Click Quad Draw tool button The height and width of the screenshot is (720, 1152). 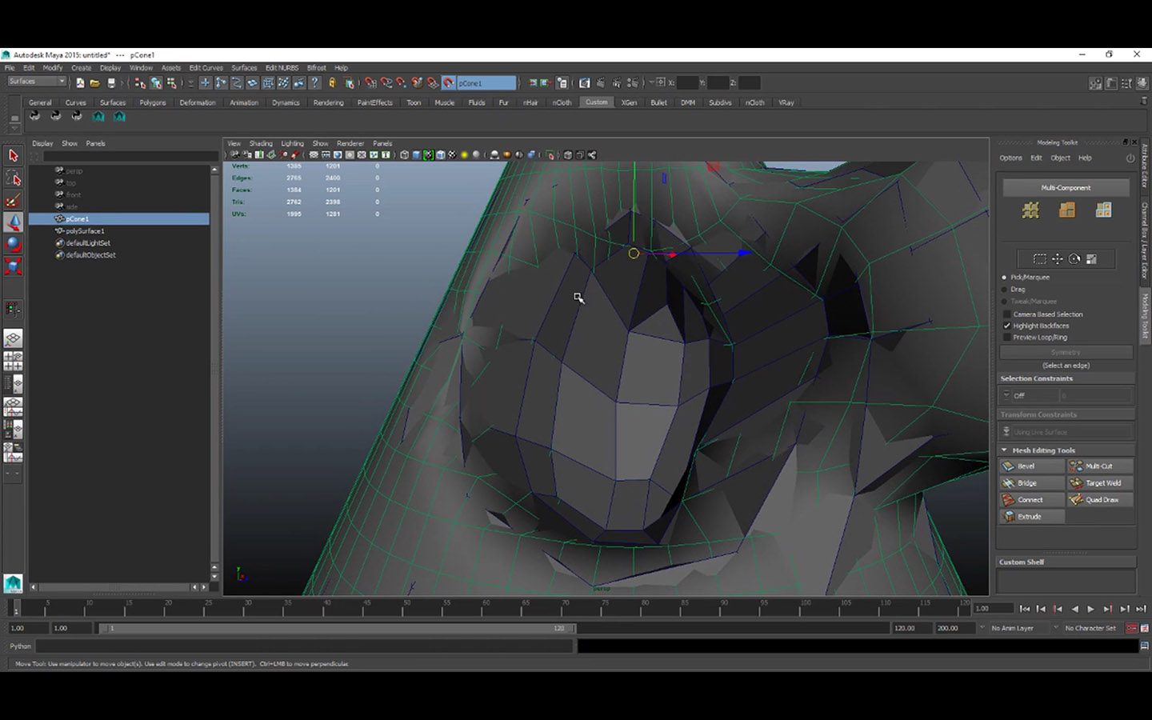click(x=1100, y=499)
